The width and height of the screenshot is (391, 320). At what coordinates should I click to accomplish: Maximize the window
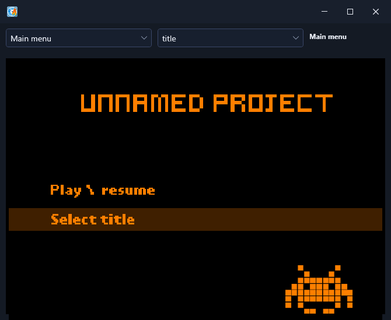pyautogui.click(x=350, y=12)
